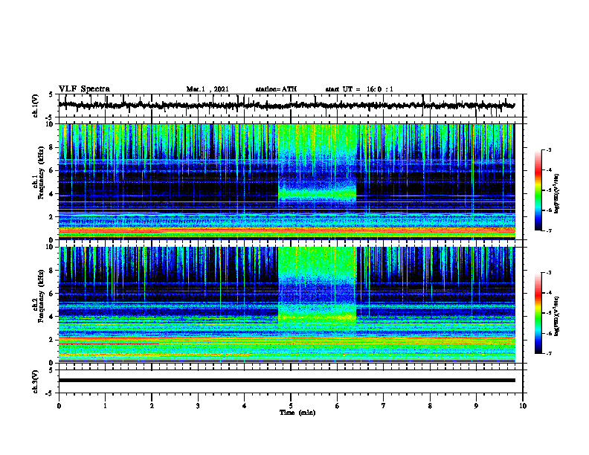Select the date label Mar.1, 2021
The width and height of the screenshot is (589, 455).
[x=207, y=89]
